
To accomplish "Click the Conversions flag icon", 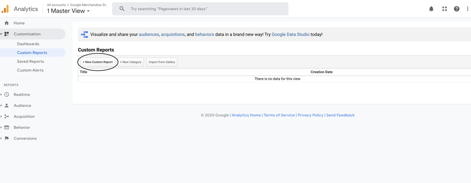I will pos(6,138).
